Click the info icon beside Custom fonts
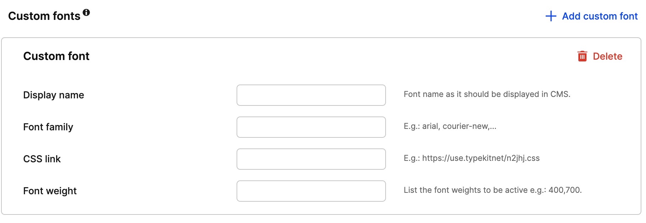 [86, 12]
